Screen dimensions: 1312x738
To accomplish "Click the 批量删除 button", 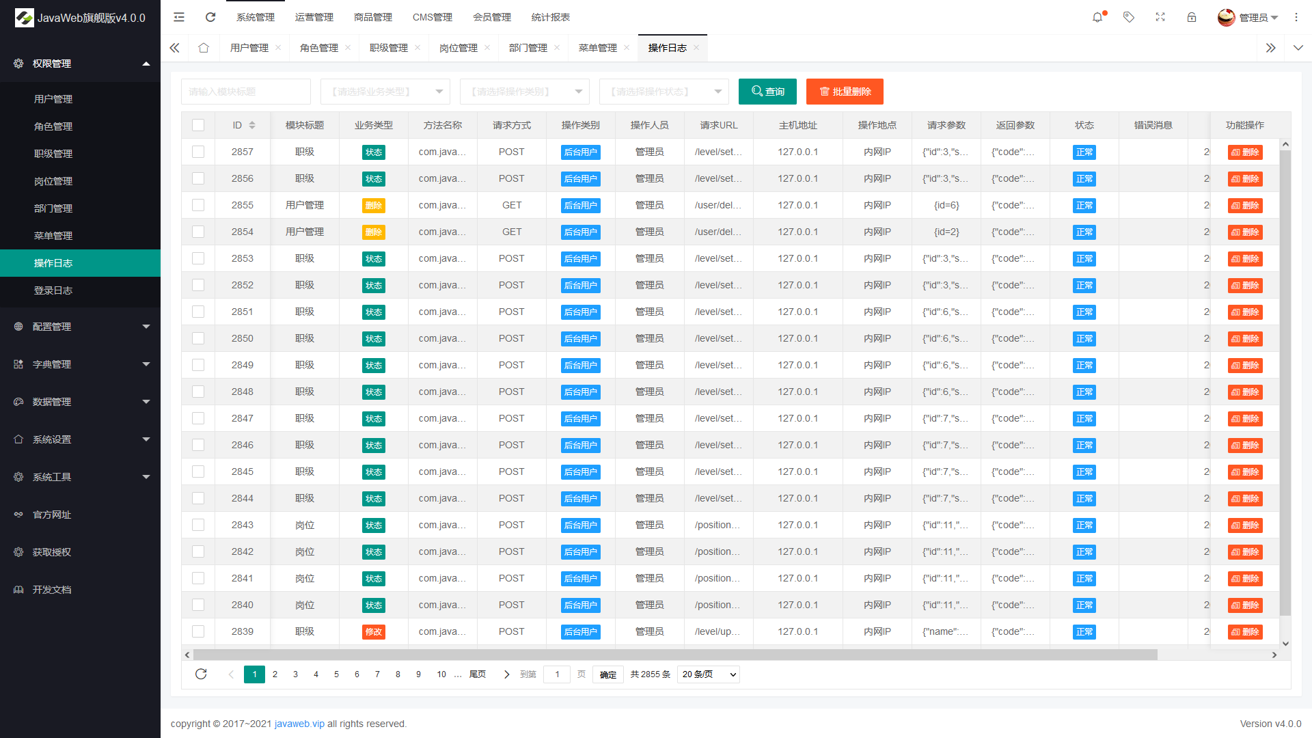I will coord(845,92).
